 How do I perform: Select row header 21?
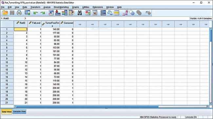pyautogui.click(x=7, y=103)
